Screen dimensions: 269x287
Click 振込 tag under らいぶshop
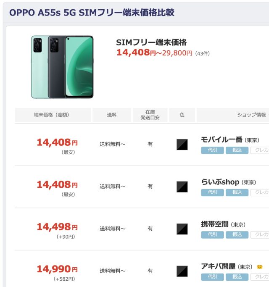(237, 192)
